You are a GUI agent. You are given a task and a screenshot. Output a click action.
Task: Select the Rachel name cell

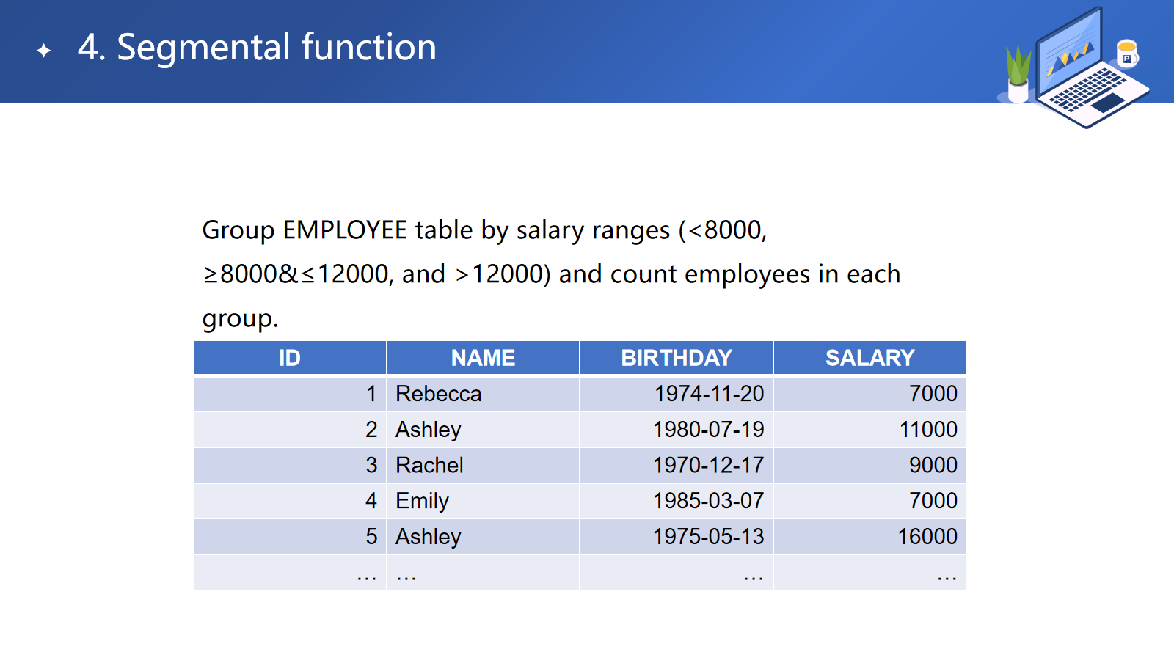click(430, 465)
